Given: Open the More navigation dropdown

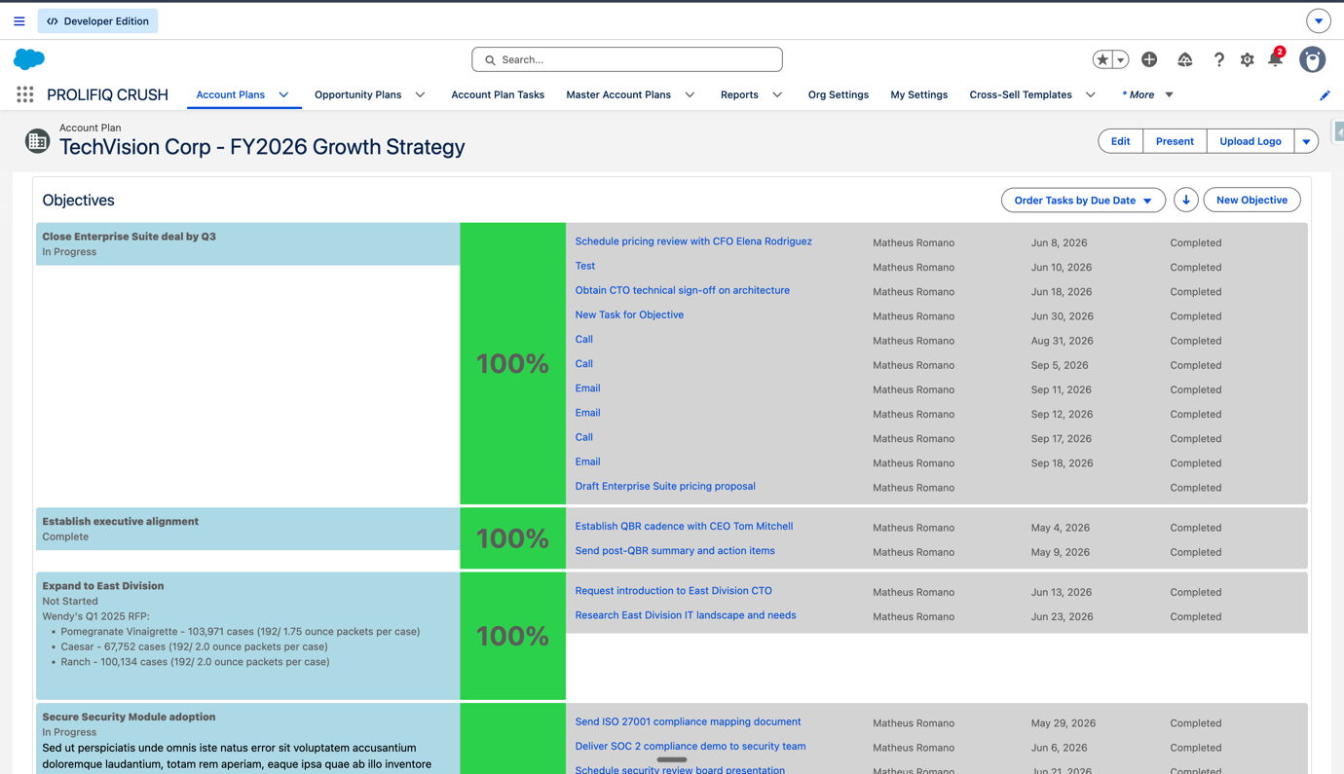Looking at the screenshot, I should pos(1148,94).
